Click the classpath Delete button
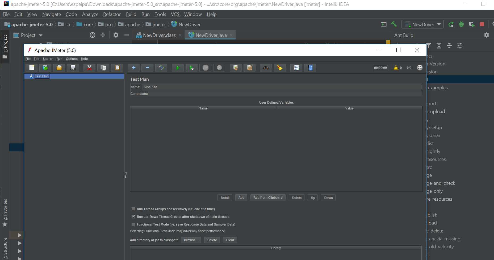The image size is (494, 260). coord(212,240)
